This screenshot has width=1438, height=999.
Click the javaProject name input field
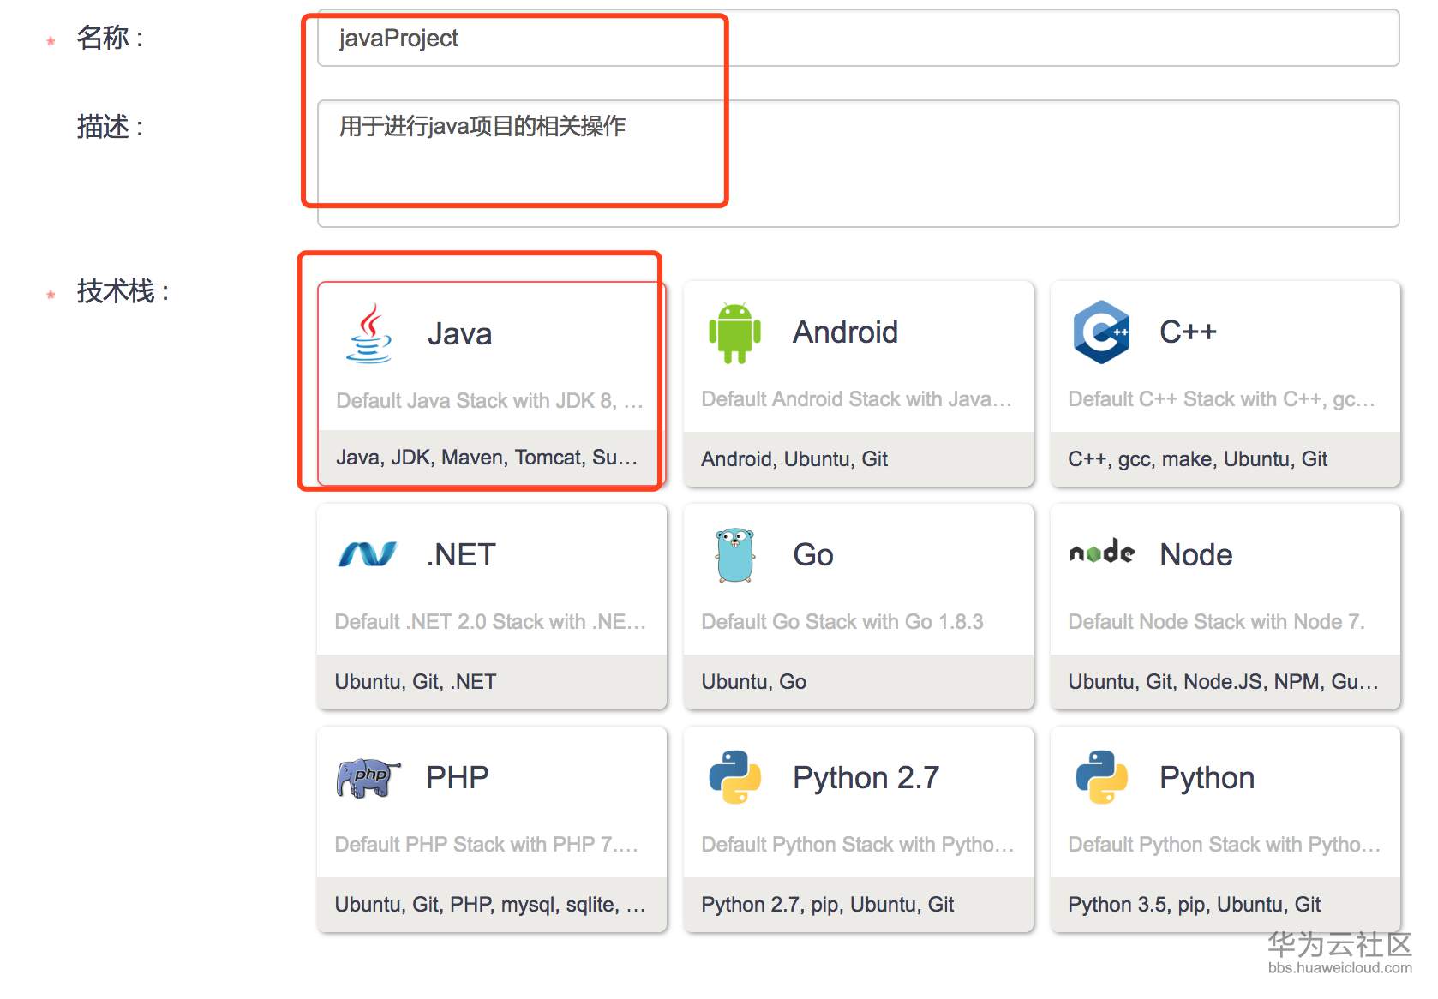[x=858, y=39]
